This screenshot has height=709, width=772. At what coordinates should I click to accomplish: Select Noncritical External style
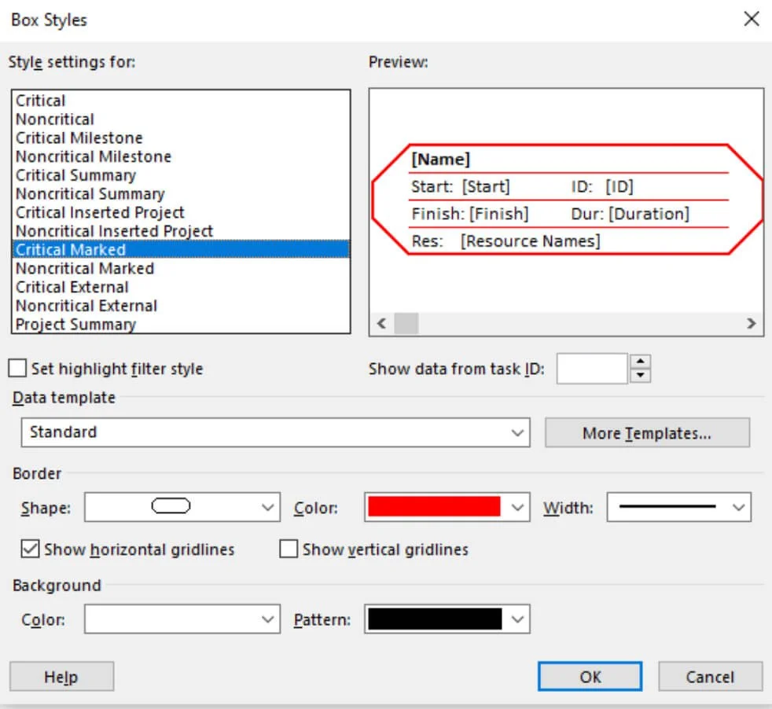pos(181,306)
